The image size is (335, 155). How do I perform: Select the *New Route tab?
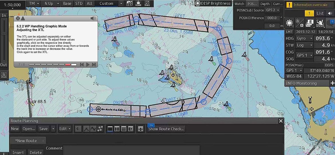coord(26,141)
